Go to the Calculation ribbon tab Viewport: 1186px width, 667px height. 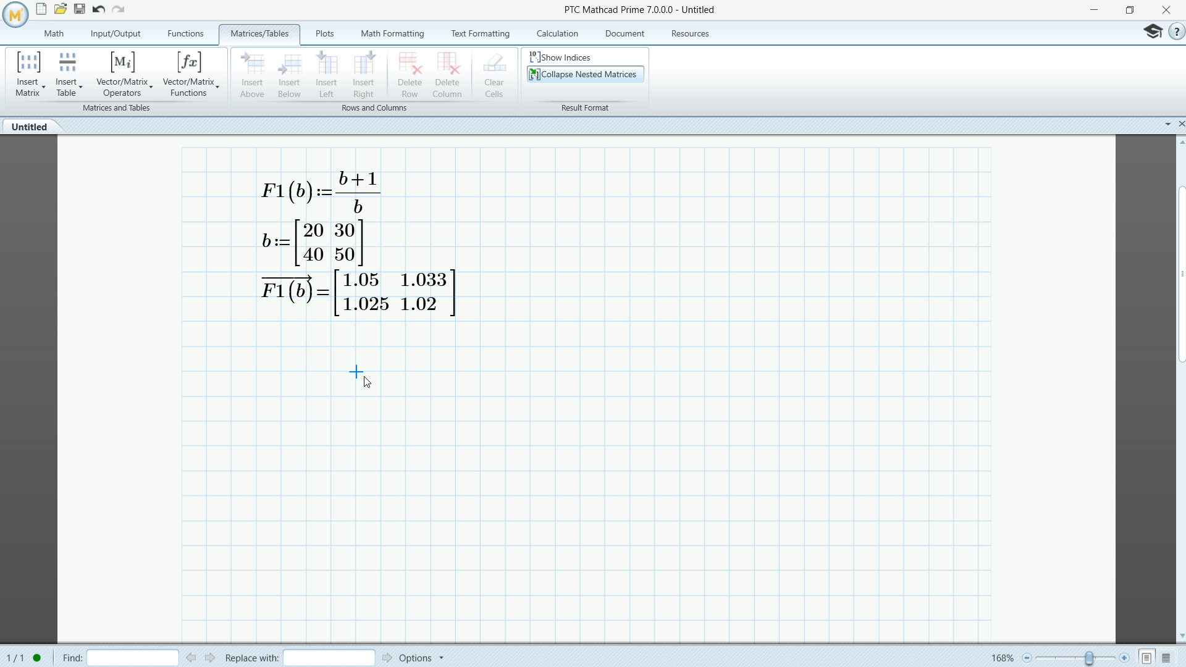click(x=557, y=33)
